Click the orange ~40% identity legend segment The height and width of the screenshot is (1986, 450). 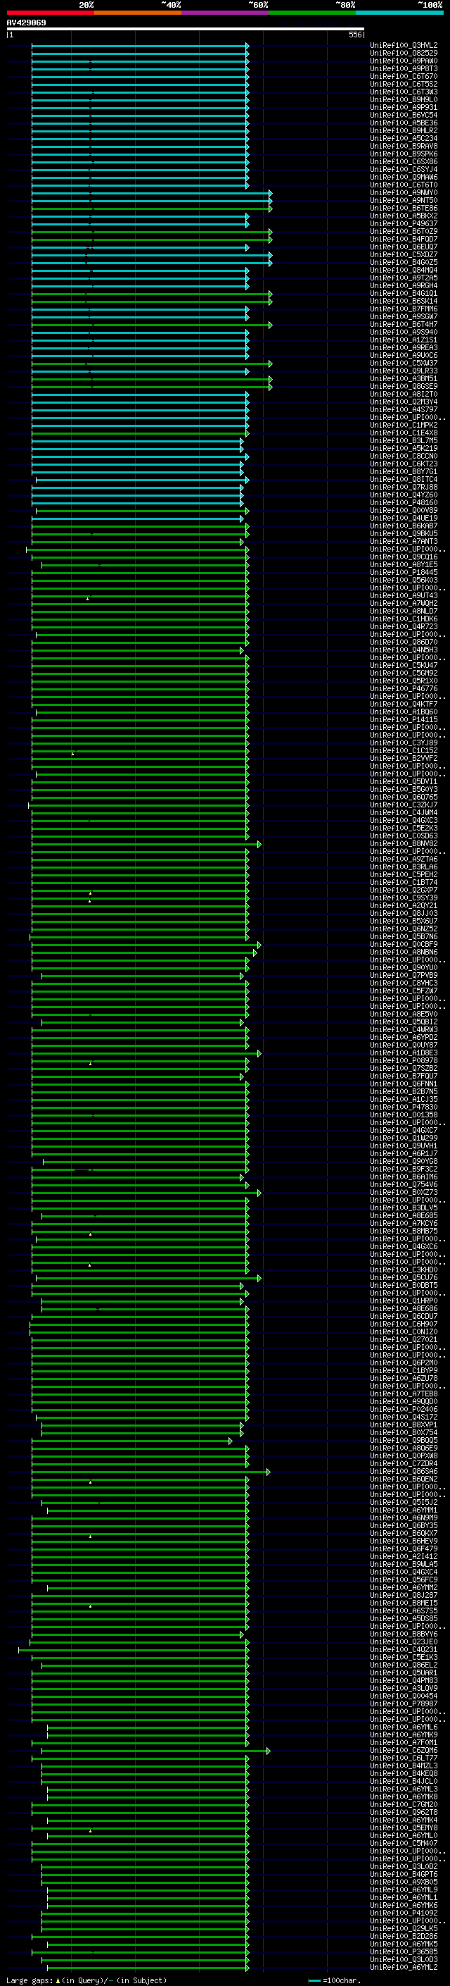pyautogui.click(x=138, y=13)
